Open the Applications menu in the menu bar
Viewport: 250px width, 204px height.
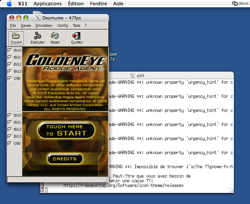tap(47, 3)
